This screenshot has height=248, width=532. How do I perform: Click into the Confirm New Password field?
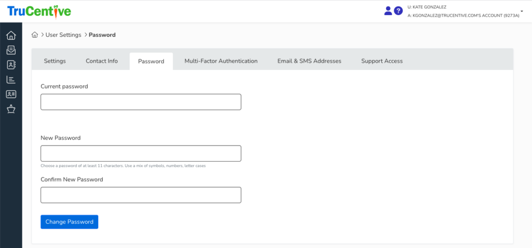pos(141,195)
